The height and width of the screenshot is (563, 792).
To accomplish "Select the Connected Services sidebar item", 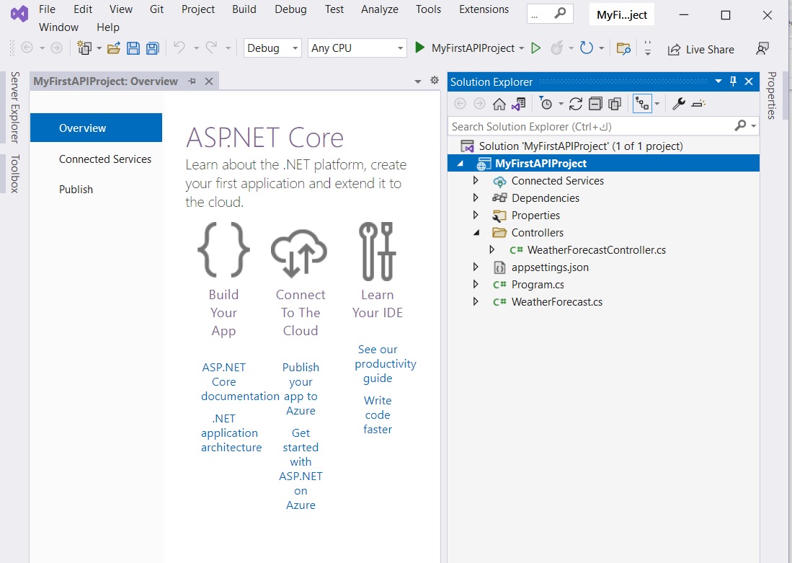I will pos(105,159).
